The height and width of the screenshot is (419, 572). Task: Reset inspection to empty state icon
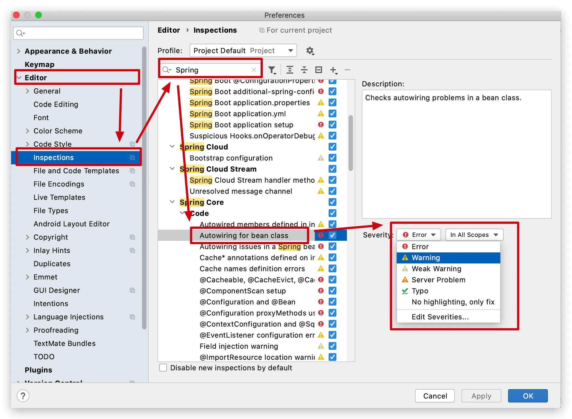click(x=319, y=70)
